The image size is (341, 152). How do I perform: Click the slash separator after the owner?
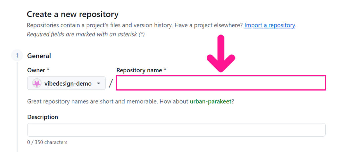(111, 83)
